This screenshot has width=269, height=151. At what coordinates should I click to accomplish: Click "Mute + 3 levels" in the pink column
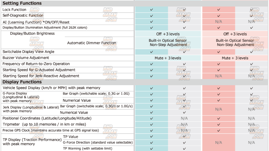click(x=235, y=58)
